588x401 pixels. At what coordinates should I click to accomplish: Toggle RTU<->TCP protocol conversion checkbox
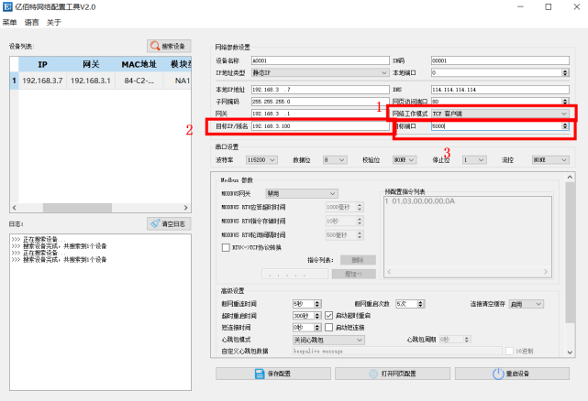click(226, 247)
